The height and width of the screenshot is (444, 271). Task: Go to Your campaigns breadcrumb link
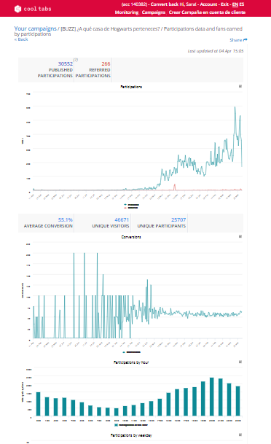[x=36, y=28]
